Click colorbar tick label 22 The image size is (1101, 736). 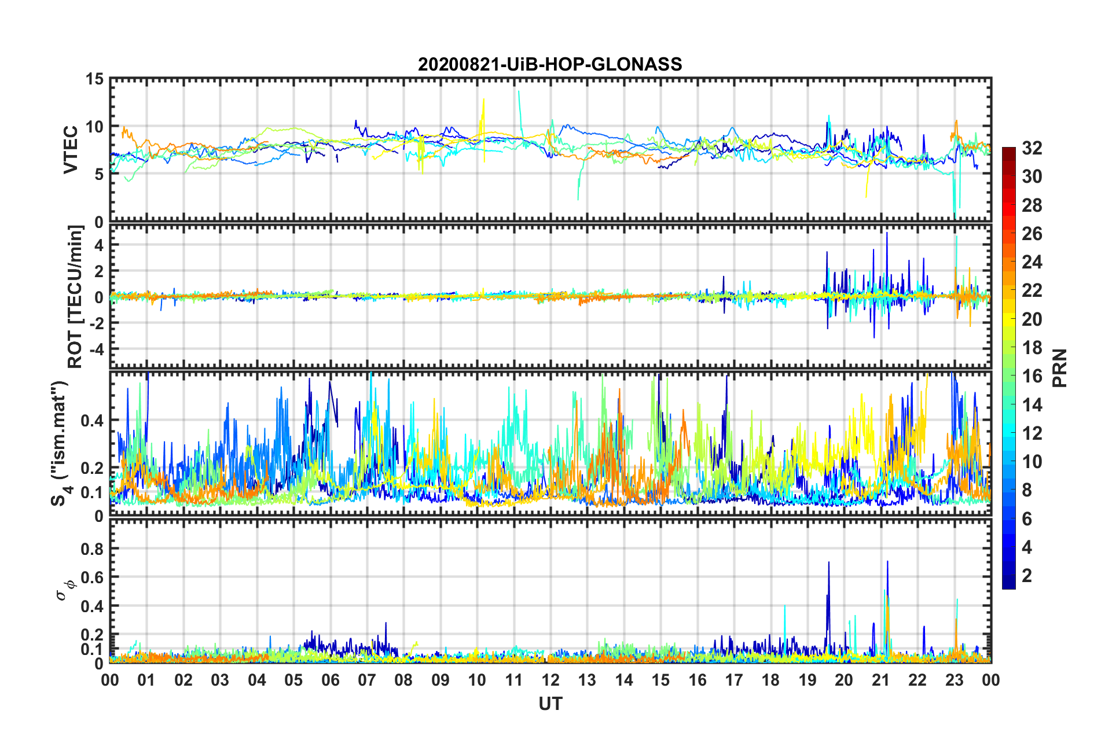coord(1032,290)
